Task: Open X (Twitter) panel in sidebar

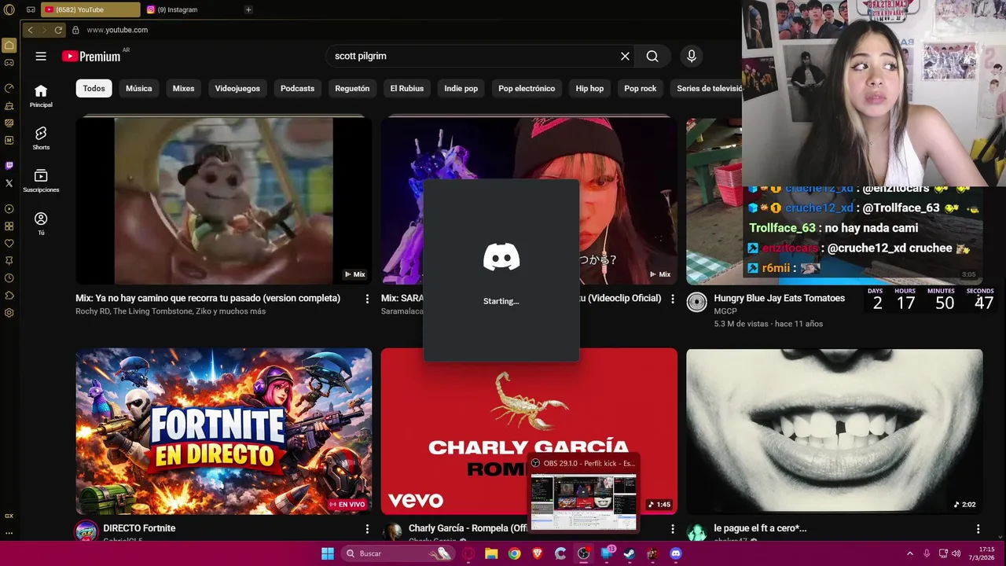Action: point(9,183)
